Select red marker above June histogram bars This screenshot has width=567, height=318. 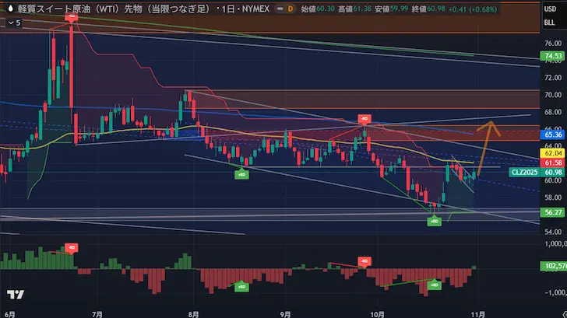[72, 249]
